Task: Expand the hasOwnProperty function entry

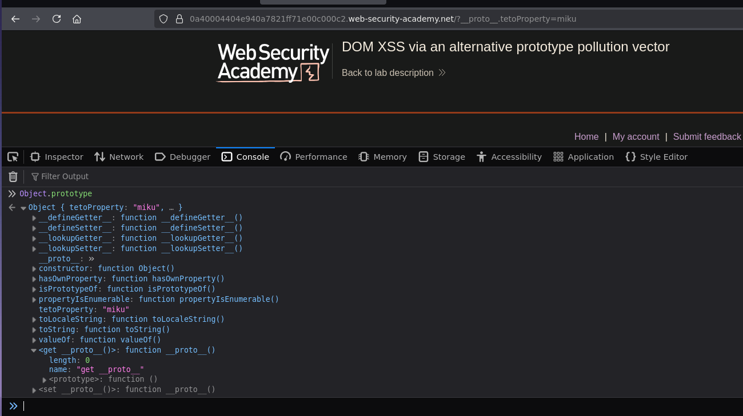Action: (34, 279)
